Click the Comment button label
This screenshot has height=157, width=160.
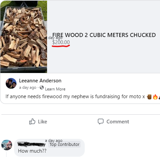click(118, 122)
